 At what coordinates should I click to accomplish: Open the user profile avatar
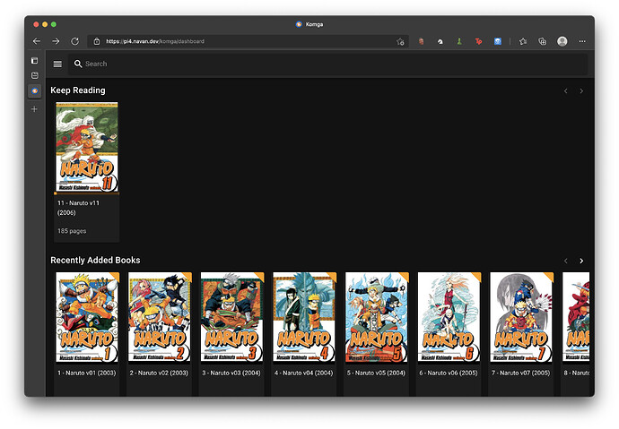pos(562,41)
